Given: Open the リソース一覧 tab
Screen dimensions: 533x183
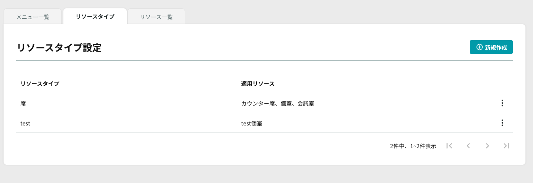Looking at the screenshot, I should pos(156,17).
